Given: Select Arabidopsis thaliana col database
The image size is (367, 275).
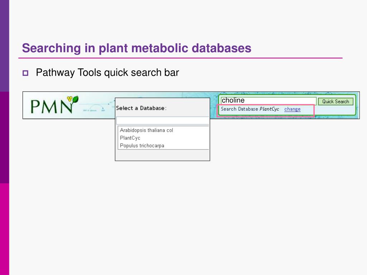Looking at the screenshot, I should click(x=147, y=130).
